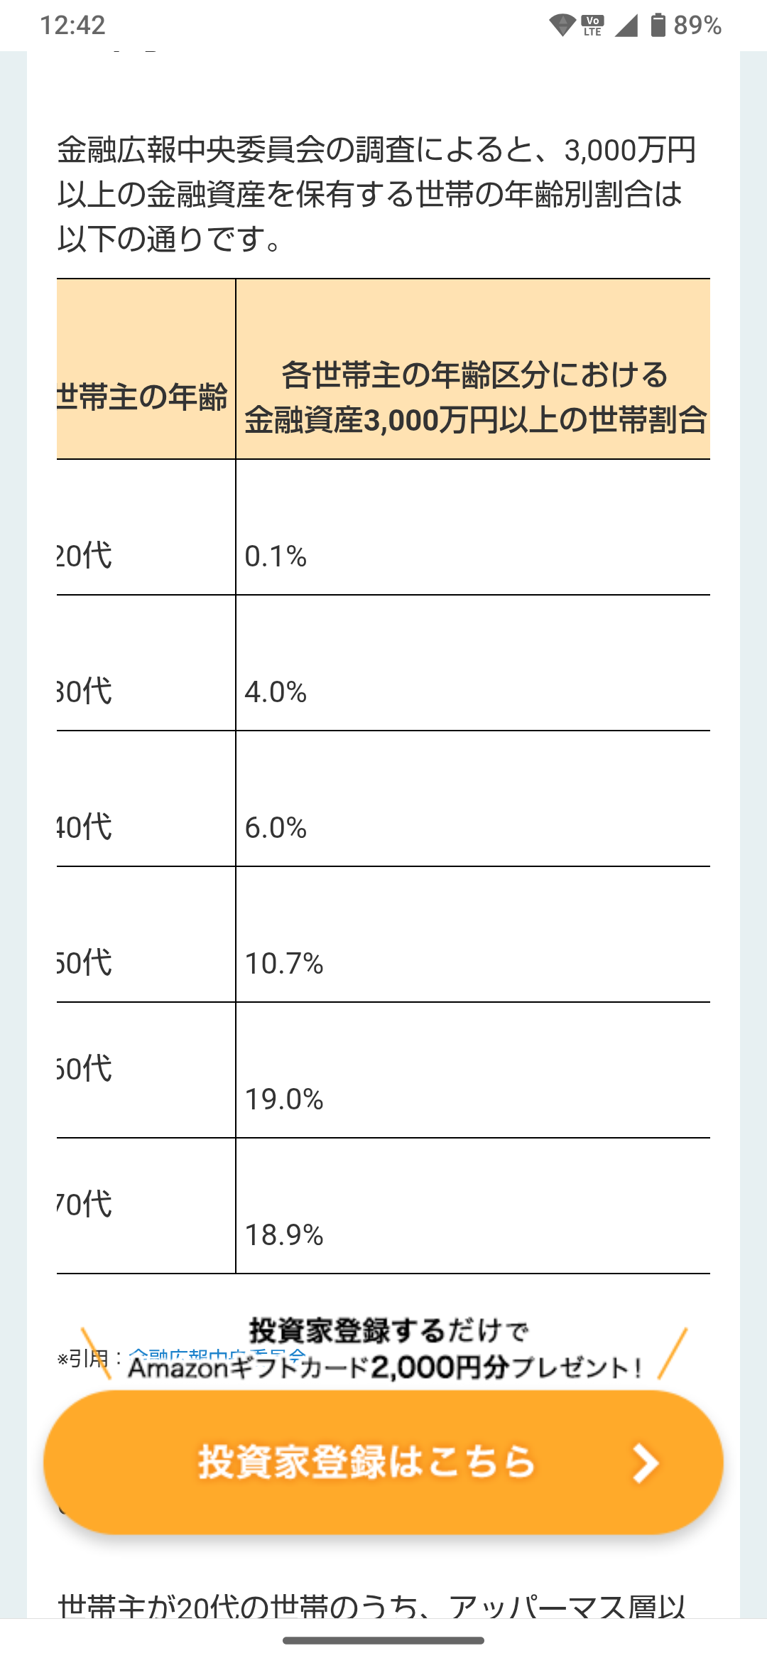Screen dimensions: 767x1663
Task: Tap the Wi-Fi status icon
Action: pyautogui.click(x=562, y=26)
